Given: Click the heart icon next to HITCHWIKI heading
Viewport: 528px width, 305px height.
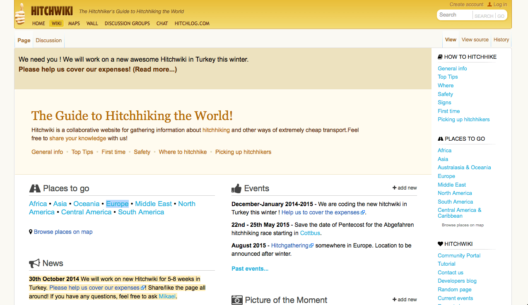Looking at the screenshot, I should point(440,244).
